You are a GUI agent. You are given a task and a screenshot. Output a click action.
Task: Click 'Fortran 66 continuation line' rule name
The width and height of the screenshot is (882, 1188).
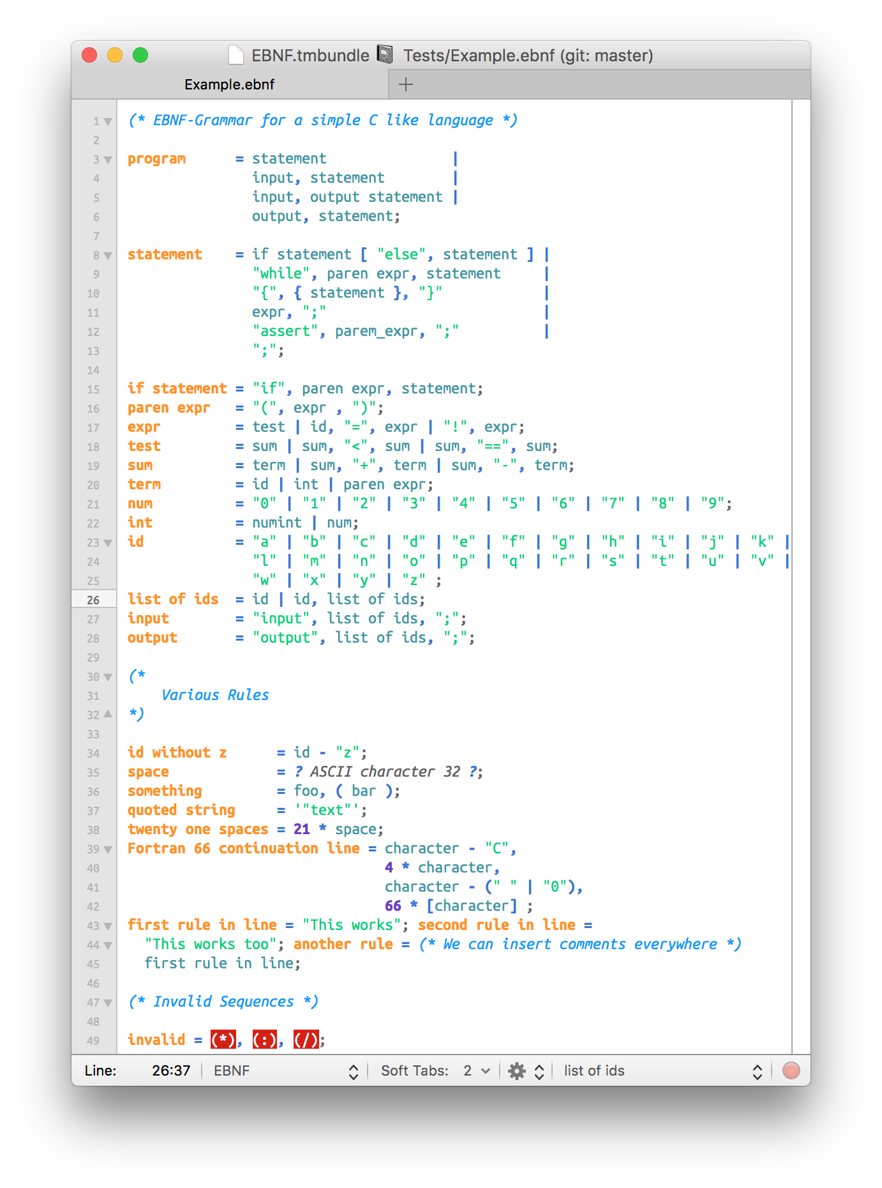coord(244,848)
